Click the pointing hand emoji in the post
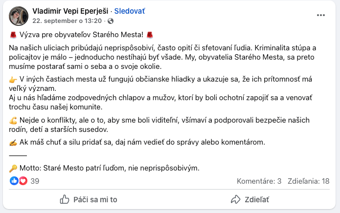Image resolution: width=340 pixels, height=213 pixels. 13,80
